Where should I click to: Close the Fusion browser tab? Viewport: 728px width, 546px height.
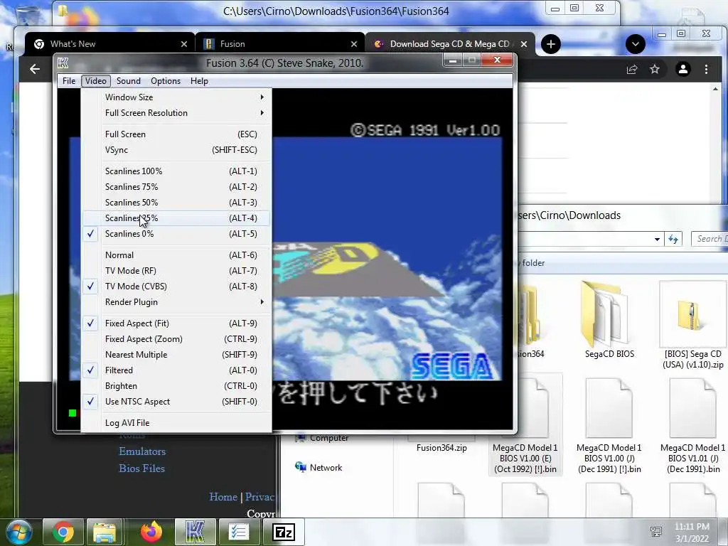354,44
